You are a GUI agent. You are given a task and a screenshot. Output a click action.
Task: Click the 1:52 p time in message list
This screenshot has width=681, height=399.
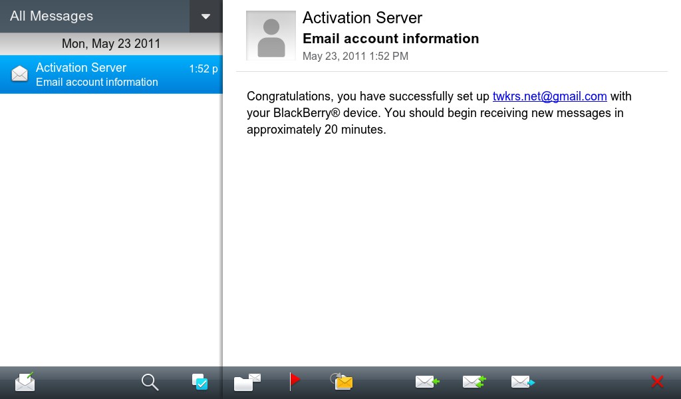(204, 68)
